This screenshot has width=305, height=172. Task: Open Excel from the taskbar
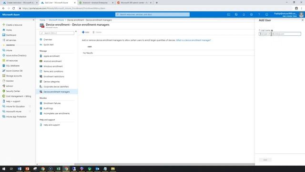(x=58, y=169)
